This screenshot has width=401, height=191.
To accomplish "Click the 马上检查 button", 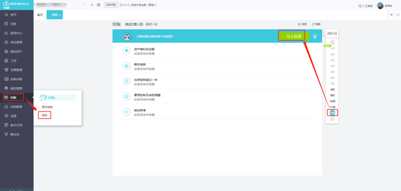I will point(294,36).
